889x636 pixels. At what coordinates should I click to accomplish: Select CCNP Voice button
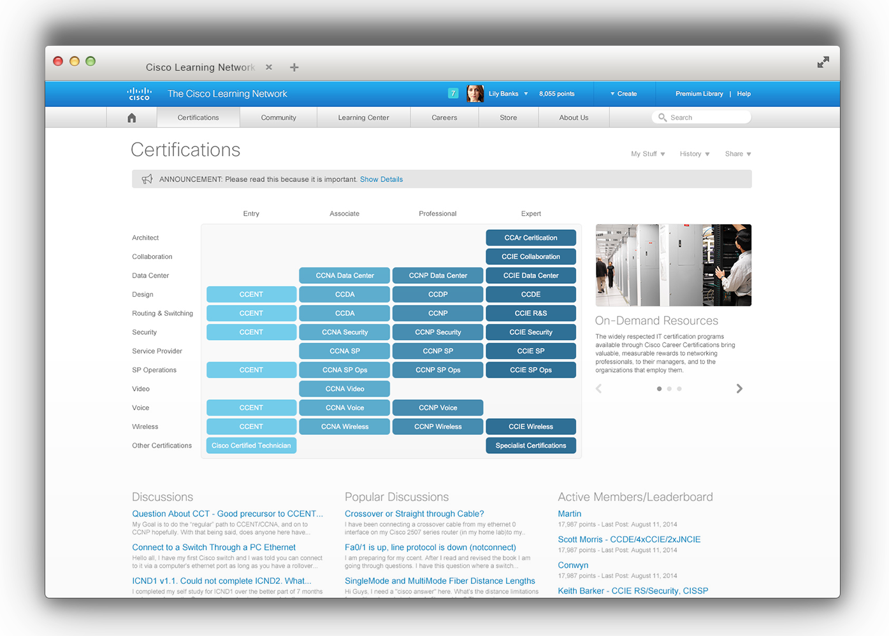click(x=438, y=407)
